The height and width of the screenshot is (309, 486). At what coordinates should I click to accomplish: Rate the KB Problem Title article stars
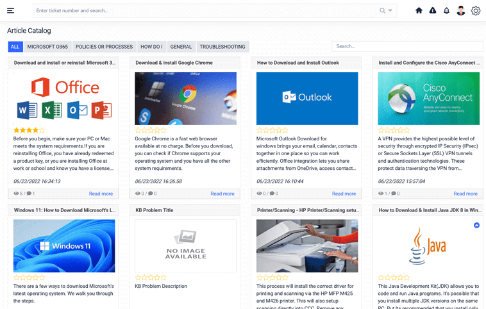(x=151, y=278)
